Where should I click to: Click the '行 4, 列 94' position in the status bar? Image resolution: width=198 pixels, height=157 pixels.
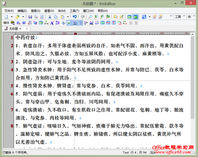click(x=139, y=153)
